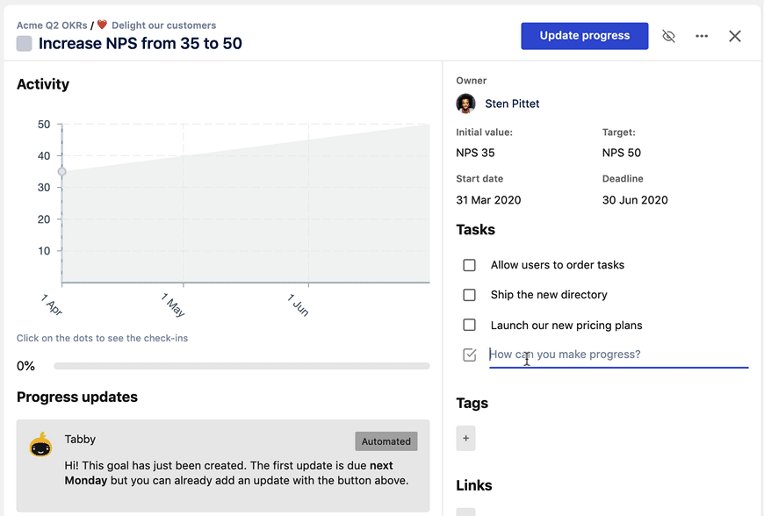Click the Update progress button
764x516 pixels.
pyautogui.click(x=584, y=36)
